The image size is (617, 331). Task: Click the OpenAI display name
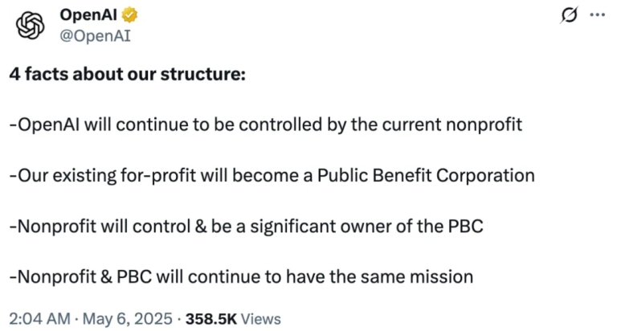pyautogui.click(x=88, y=15)
